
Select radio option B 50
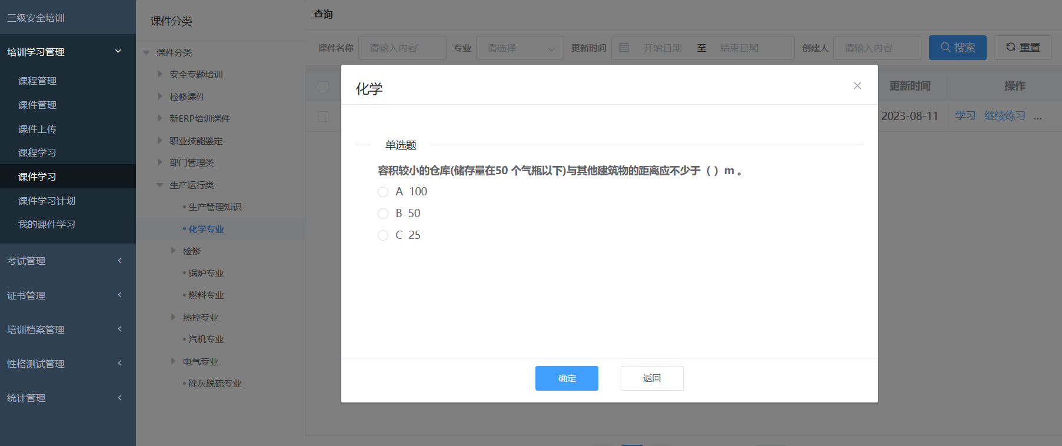(383, 214)
